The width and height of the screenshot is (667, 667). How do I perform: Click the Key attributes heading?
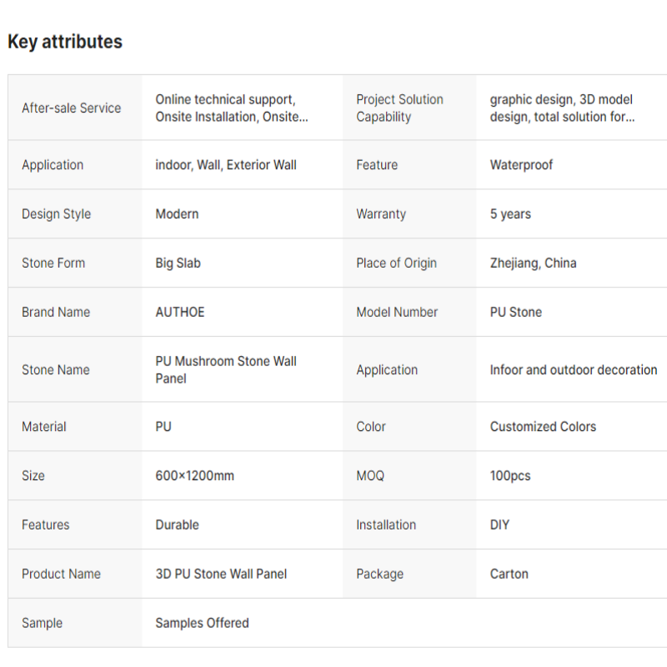(x=65, y=42)
